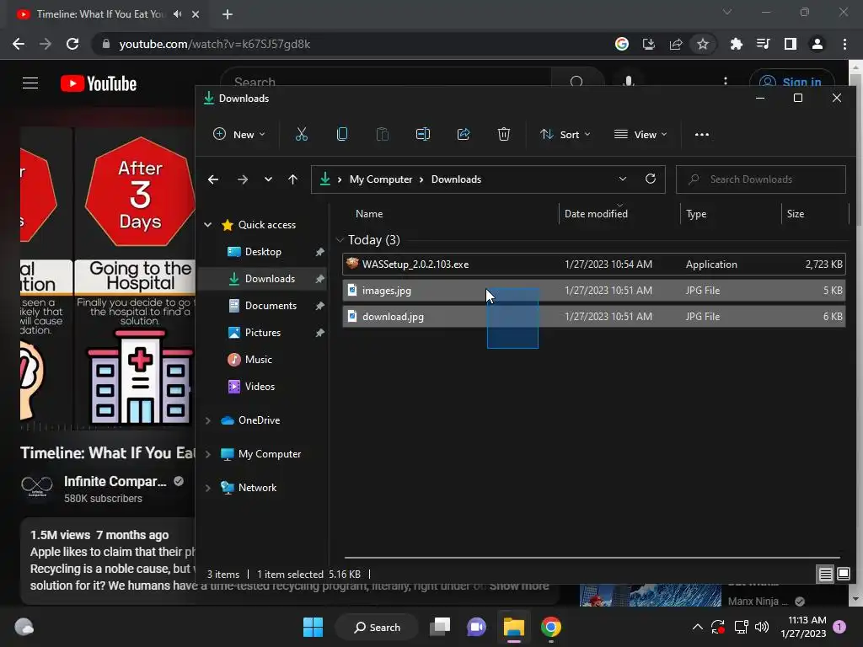The width and height of the screenshot is (863, 647).
Task: Open Task View on the taskbar
Action: click(x=440, y=627)
